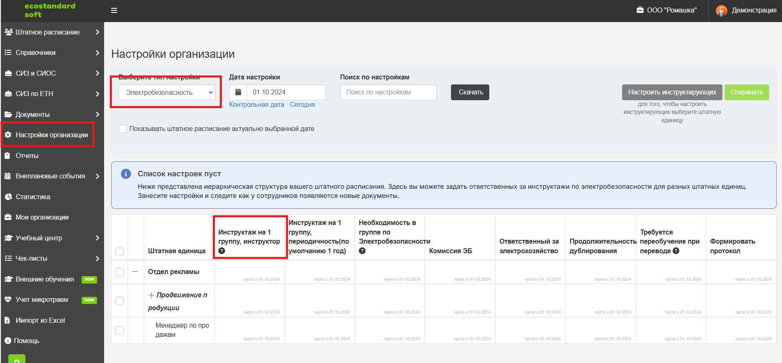Focus the Поиск по настройкам search field
The width and height of the screenshot is (782, 363).
click(388, 92)
